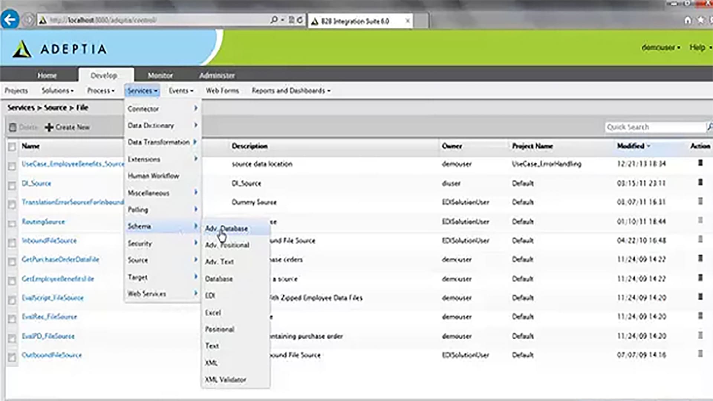Click the browser back arrow button
This screenshot has width=713, height=401.
point(10,20)
